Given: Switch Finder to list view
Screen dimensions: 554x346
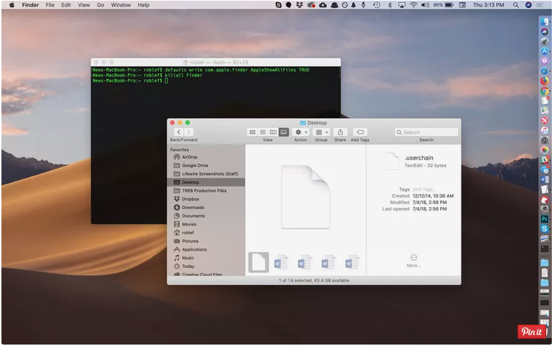Looking at the screenshot, I should (263, 132).
